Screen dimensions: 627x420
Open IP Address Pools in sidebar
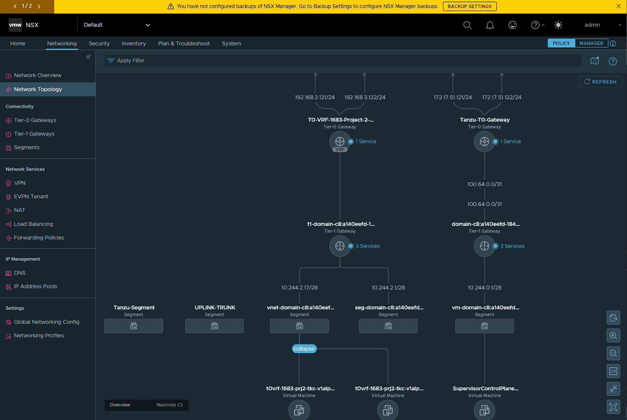tap(36, 286)
